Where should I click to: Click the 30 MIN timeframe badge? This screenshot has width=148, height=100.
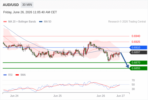tap(27, 5)
